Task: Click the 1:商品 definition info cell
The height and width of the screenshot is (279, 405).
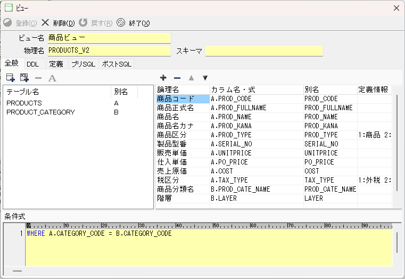Action: point(375,135)
